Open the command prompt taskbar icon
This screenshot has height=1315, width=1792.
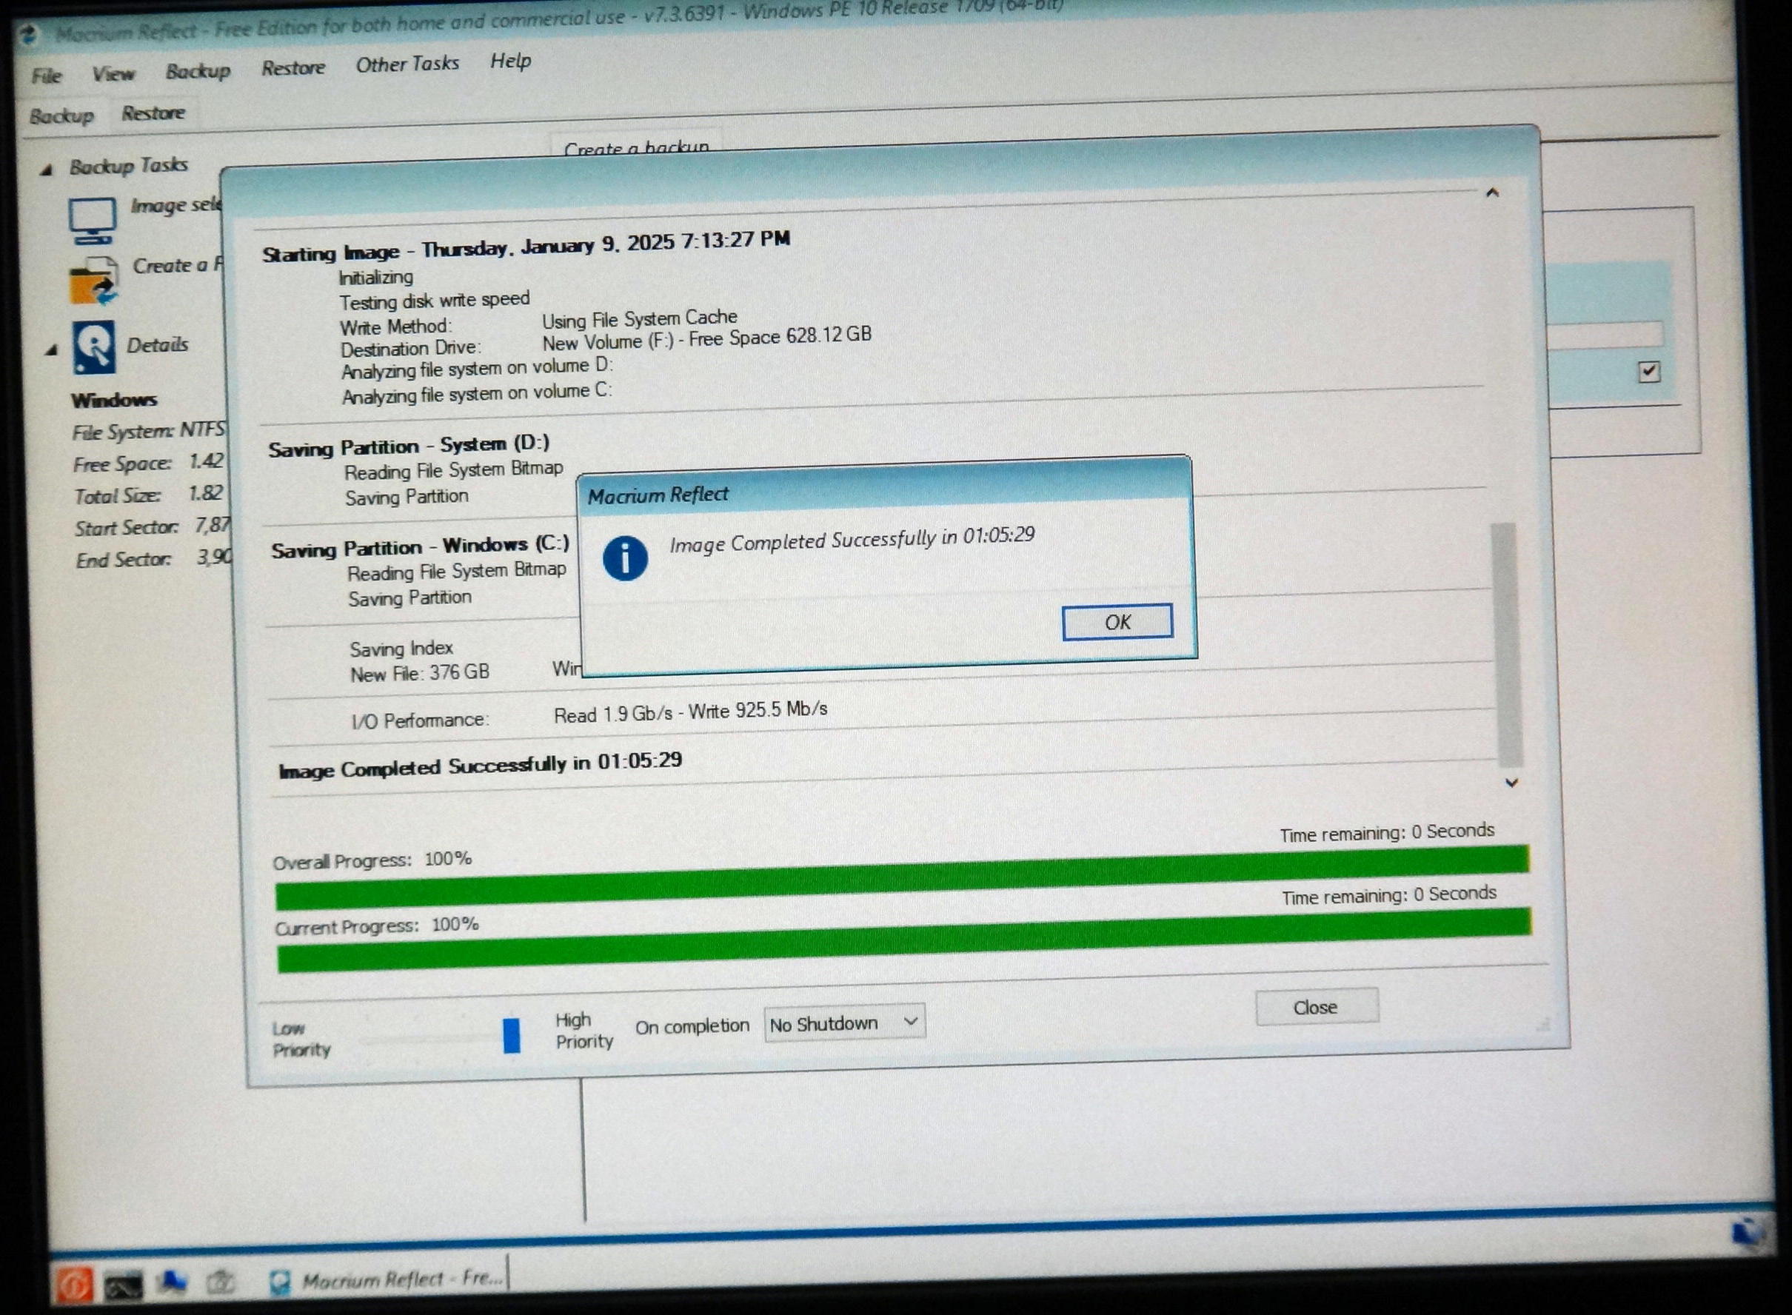(124, 1284)
